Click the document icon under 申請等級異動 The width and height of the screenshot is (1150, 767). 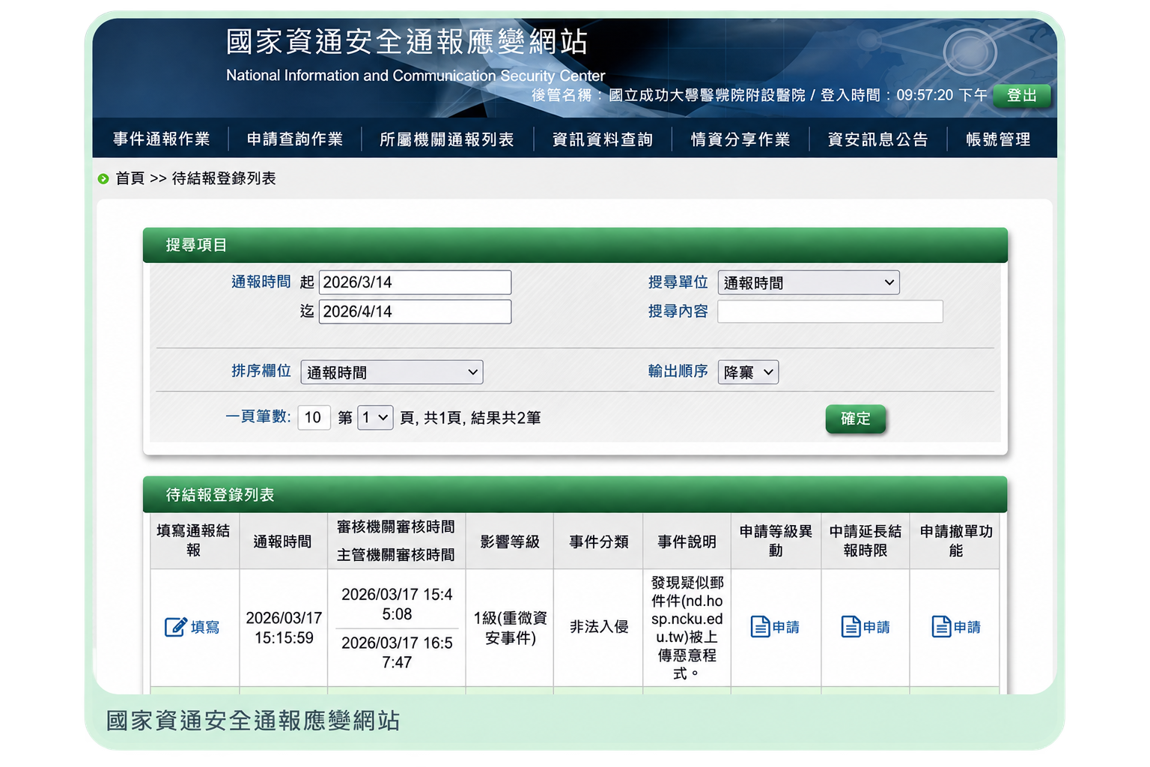[x=760, y=627]
